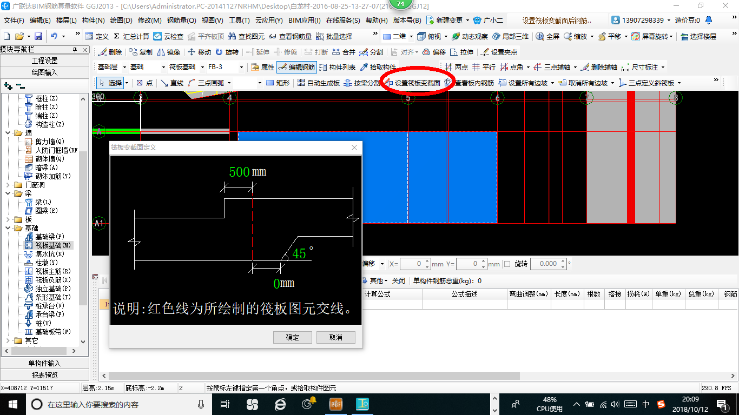The image size is (739, 415).
Task: Click 选择楼层 select floor
Action: (x=698, y=36)
